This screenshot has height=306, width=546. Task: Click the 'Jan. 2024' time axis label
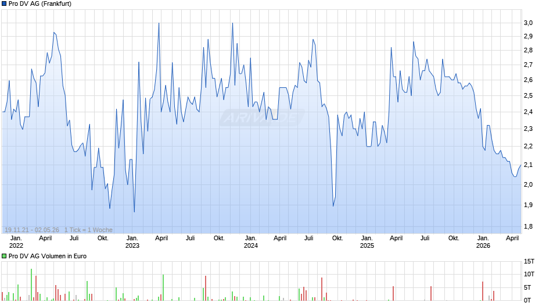pyautogui.click(x=251, y=242)
